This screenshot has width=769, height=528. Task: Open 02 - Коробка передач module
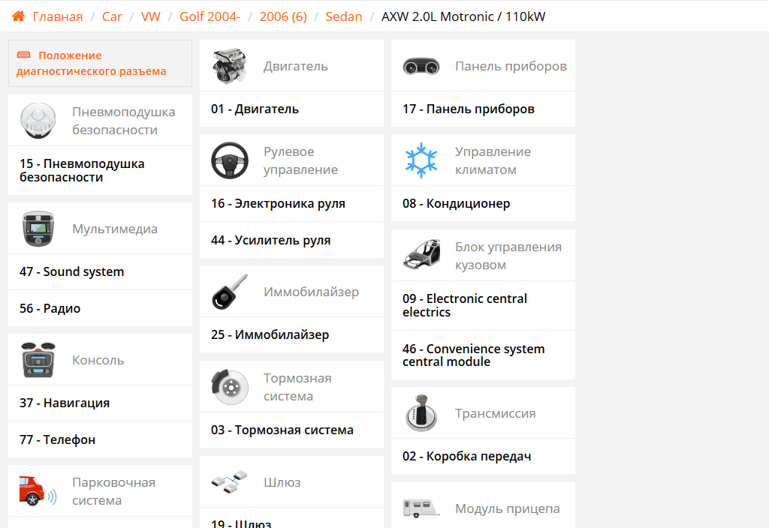466,457
